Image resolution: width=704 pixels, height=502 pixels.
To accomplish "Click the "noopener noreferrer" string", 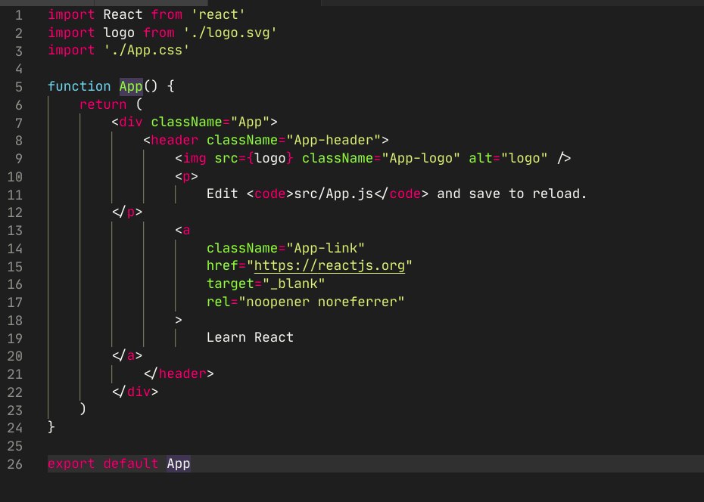I will (x=322, y=302).
